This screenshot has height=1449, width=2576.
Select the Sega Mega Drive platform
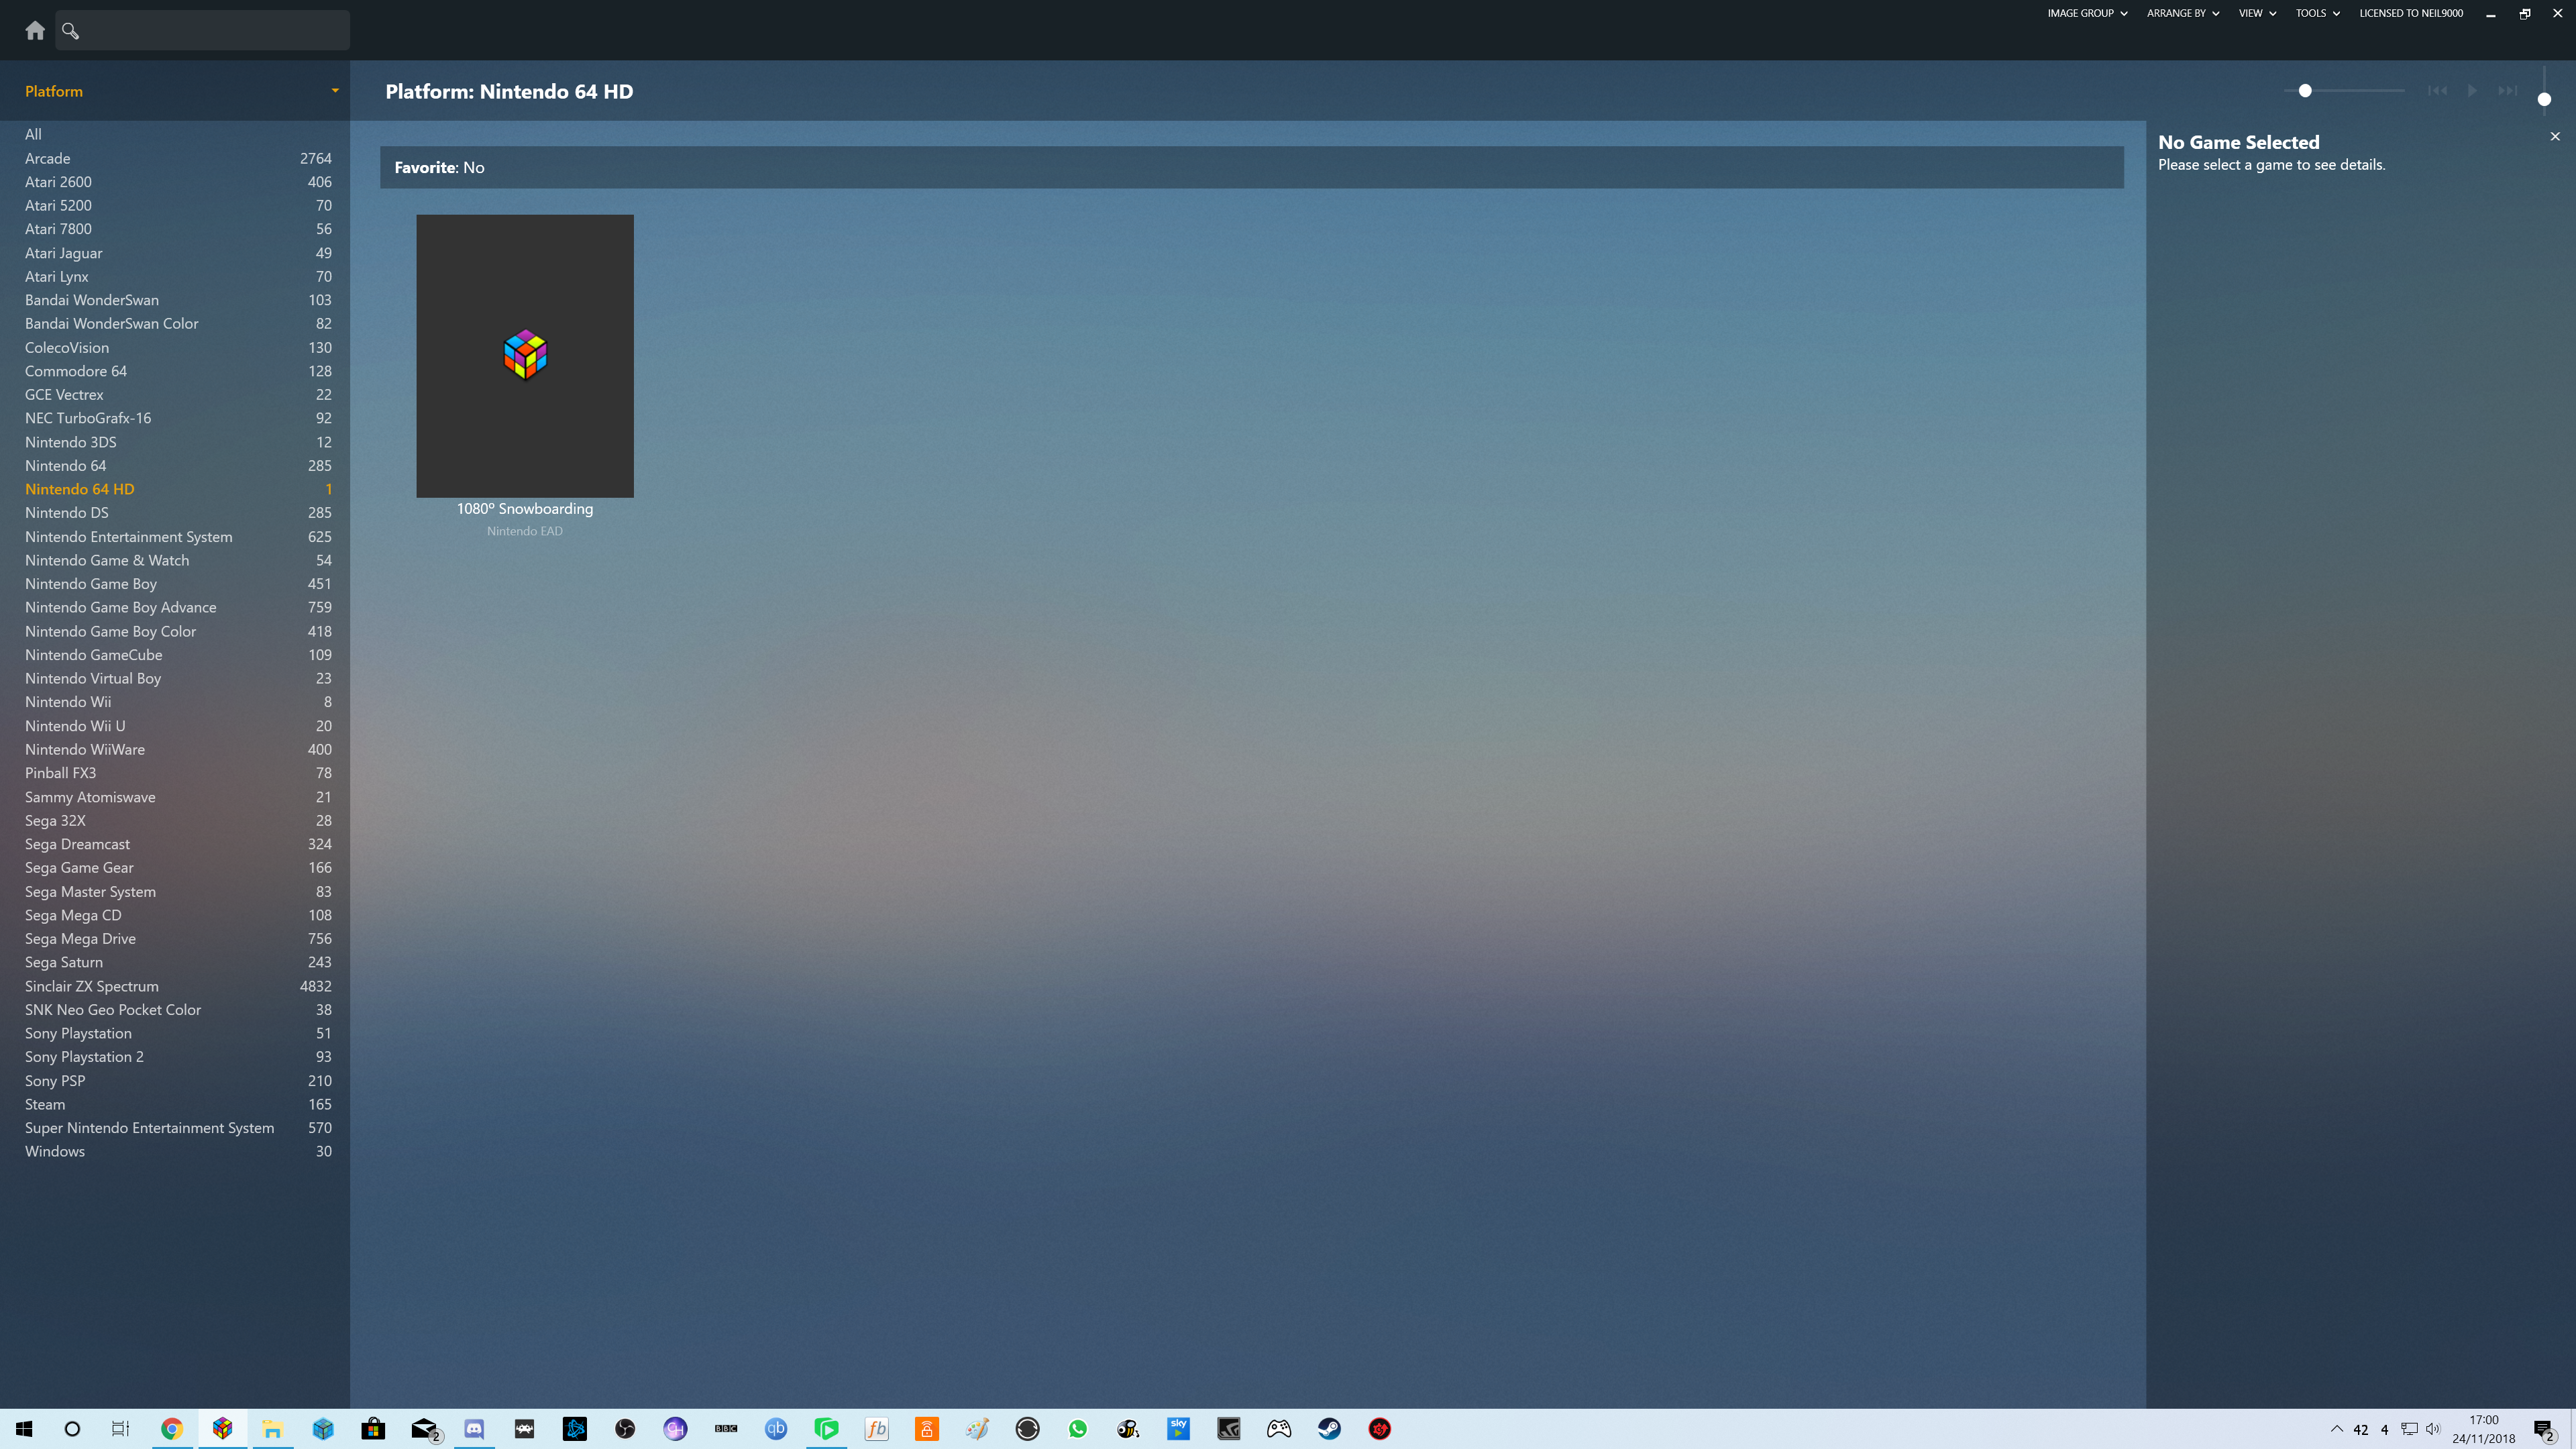click(x=175, y=938)
